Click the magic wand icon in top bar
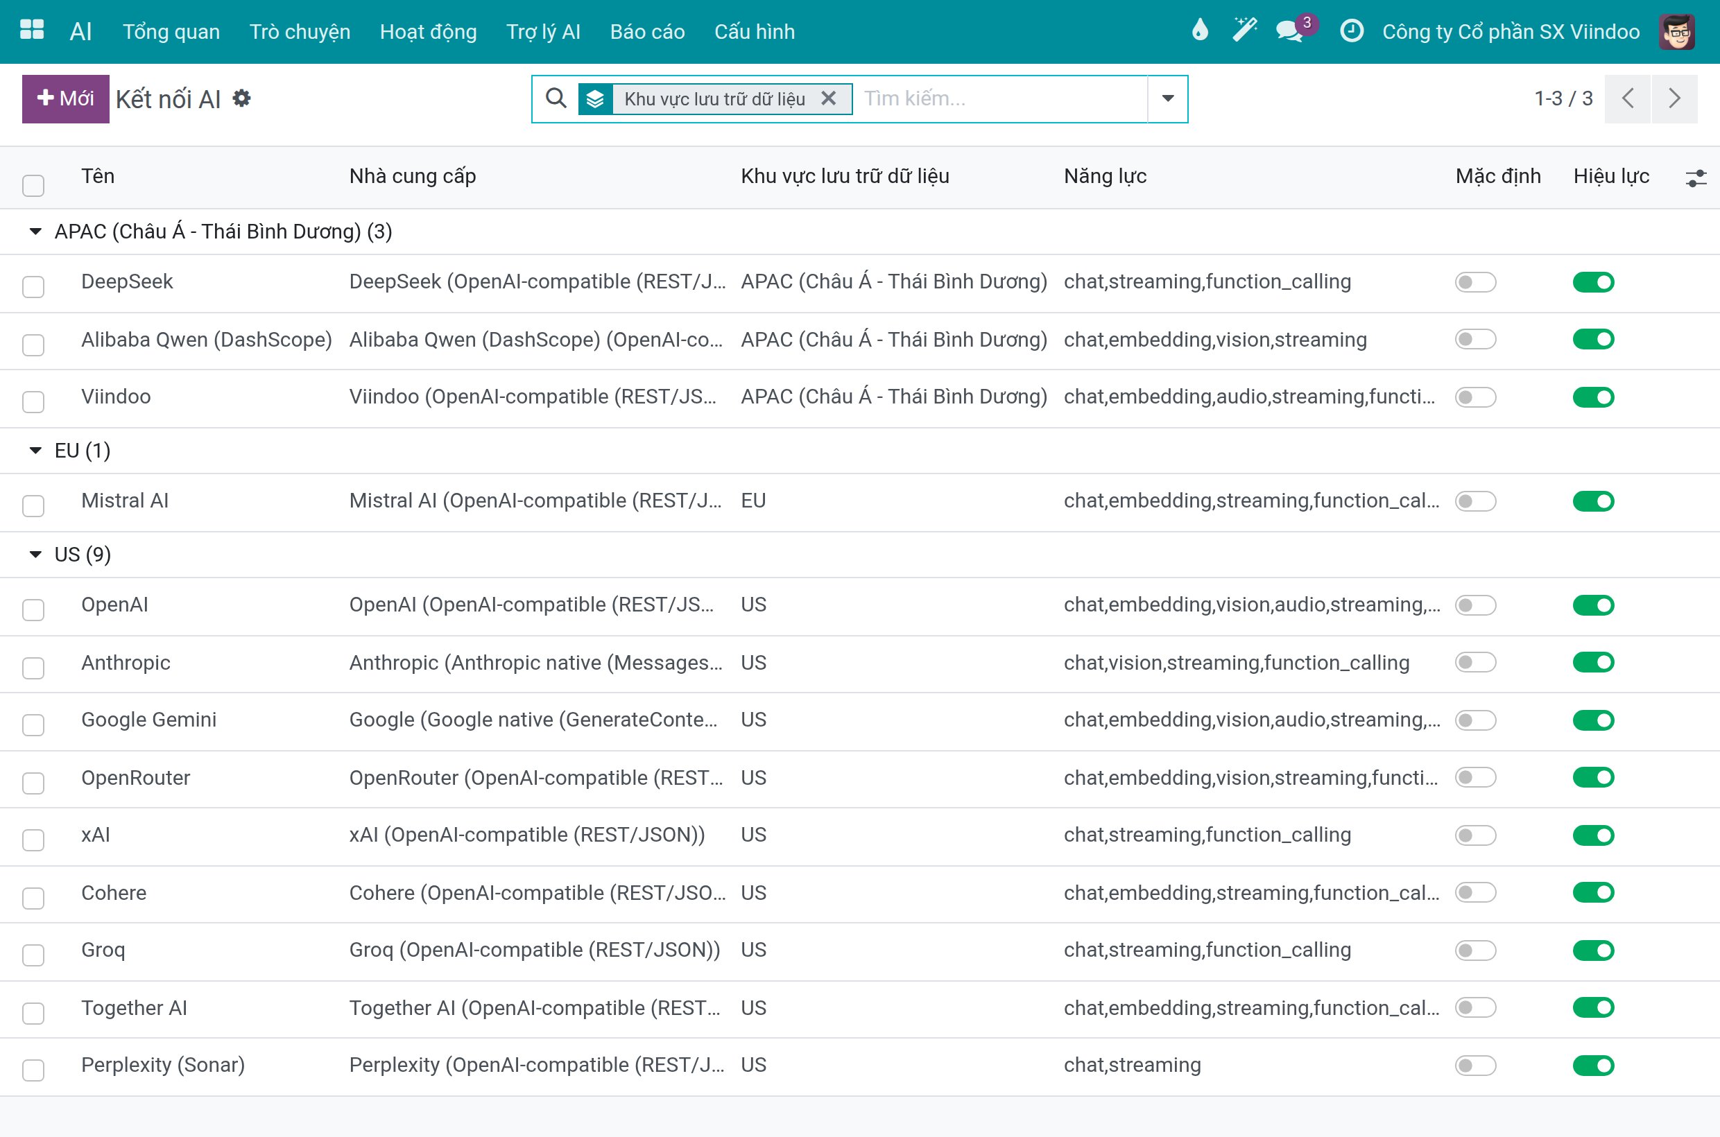The height and width of the screenshot is (1137, 1720). point(1245,31)
